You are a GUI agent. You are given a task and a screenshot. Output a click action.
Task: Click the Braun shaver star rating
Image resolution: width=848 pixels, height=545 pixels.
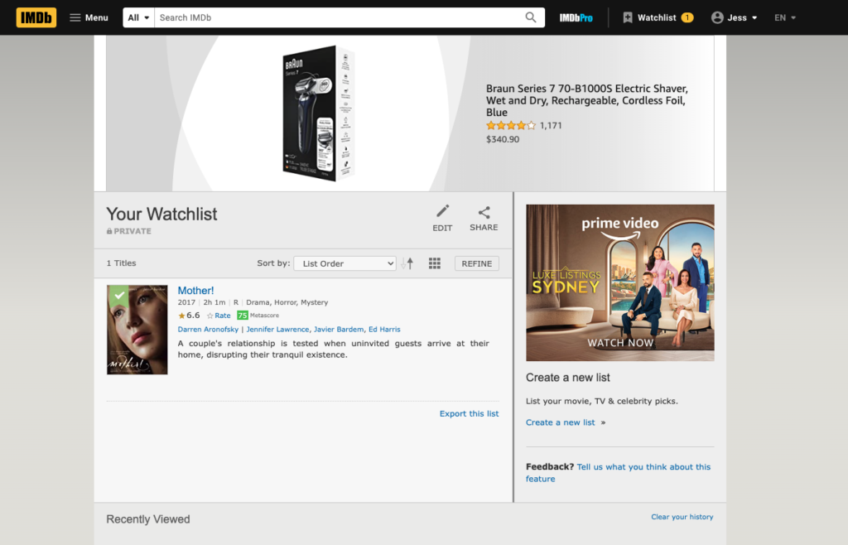tap(511, 125)
